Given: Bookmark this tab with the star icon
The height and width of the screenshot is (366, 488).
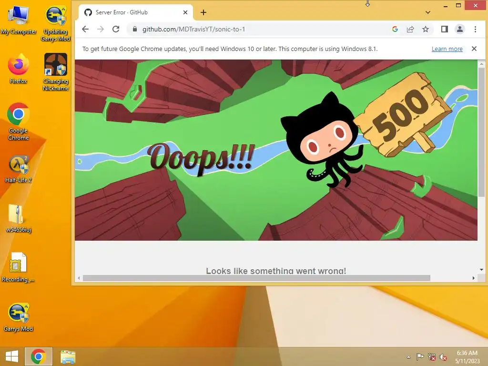Looking at the screenshot, I should pyautogui.click(x=426, y=29).
